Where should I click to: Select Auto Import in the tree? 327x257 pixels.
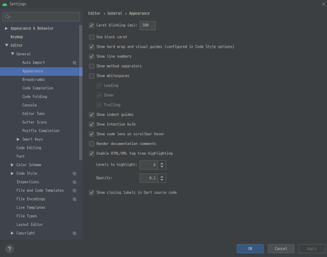33,63
